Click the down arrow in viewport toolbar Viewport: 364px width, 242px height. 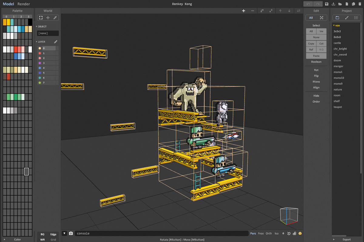tap(289, 11)
